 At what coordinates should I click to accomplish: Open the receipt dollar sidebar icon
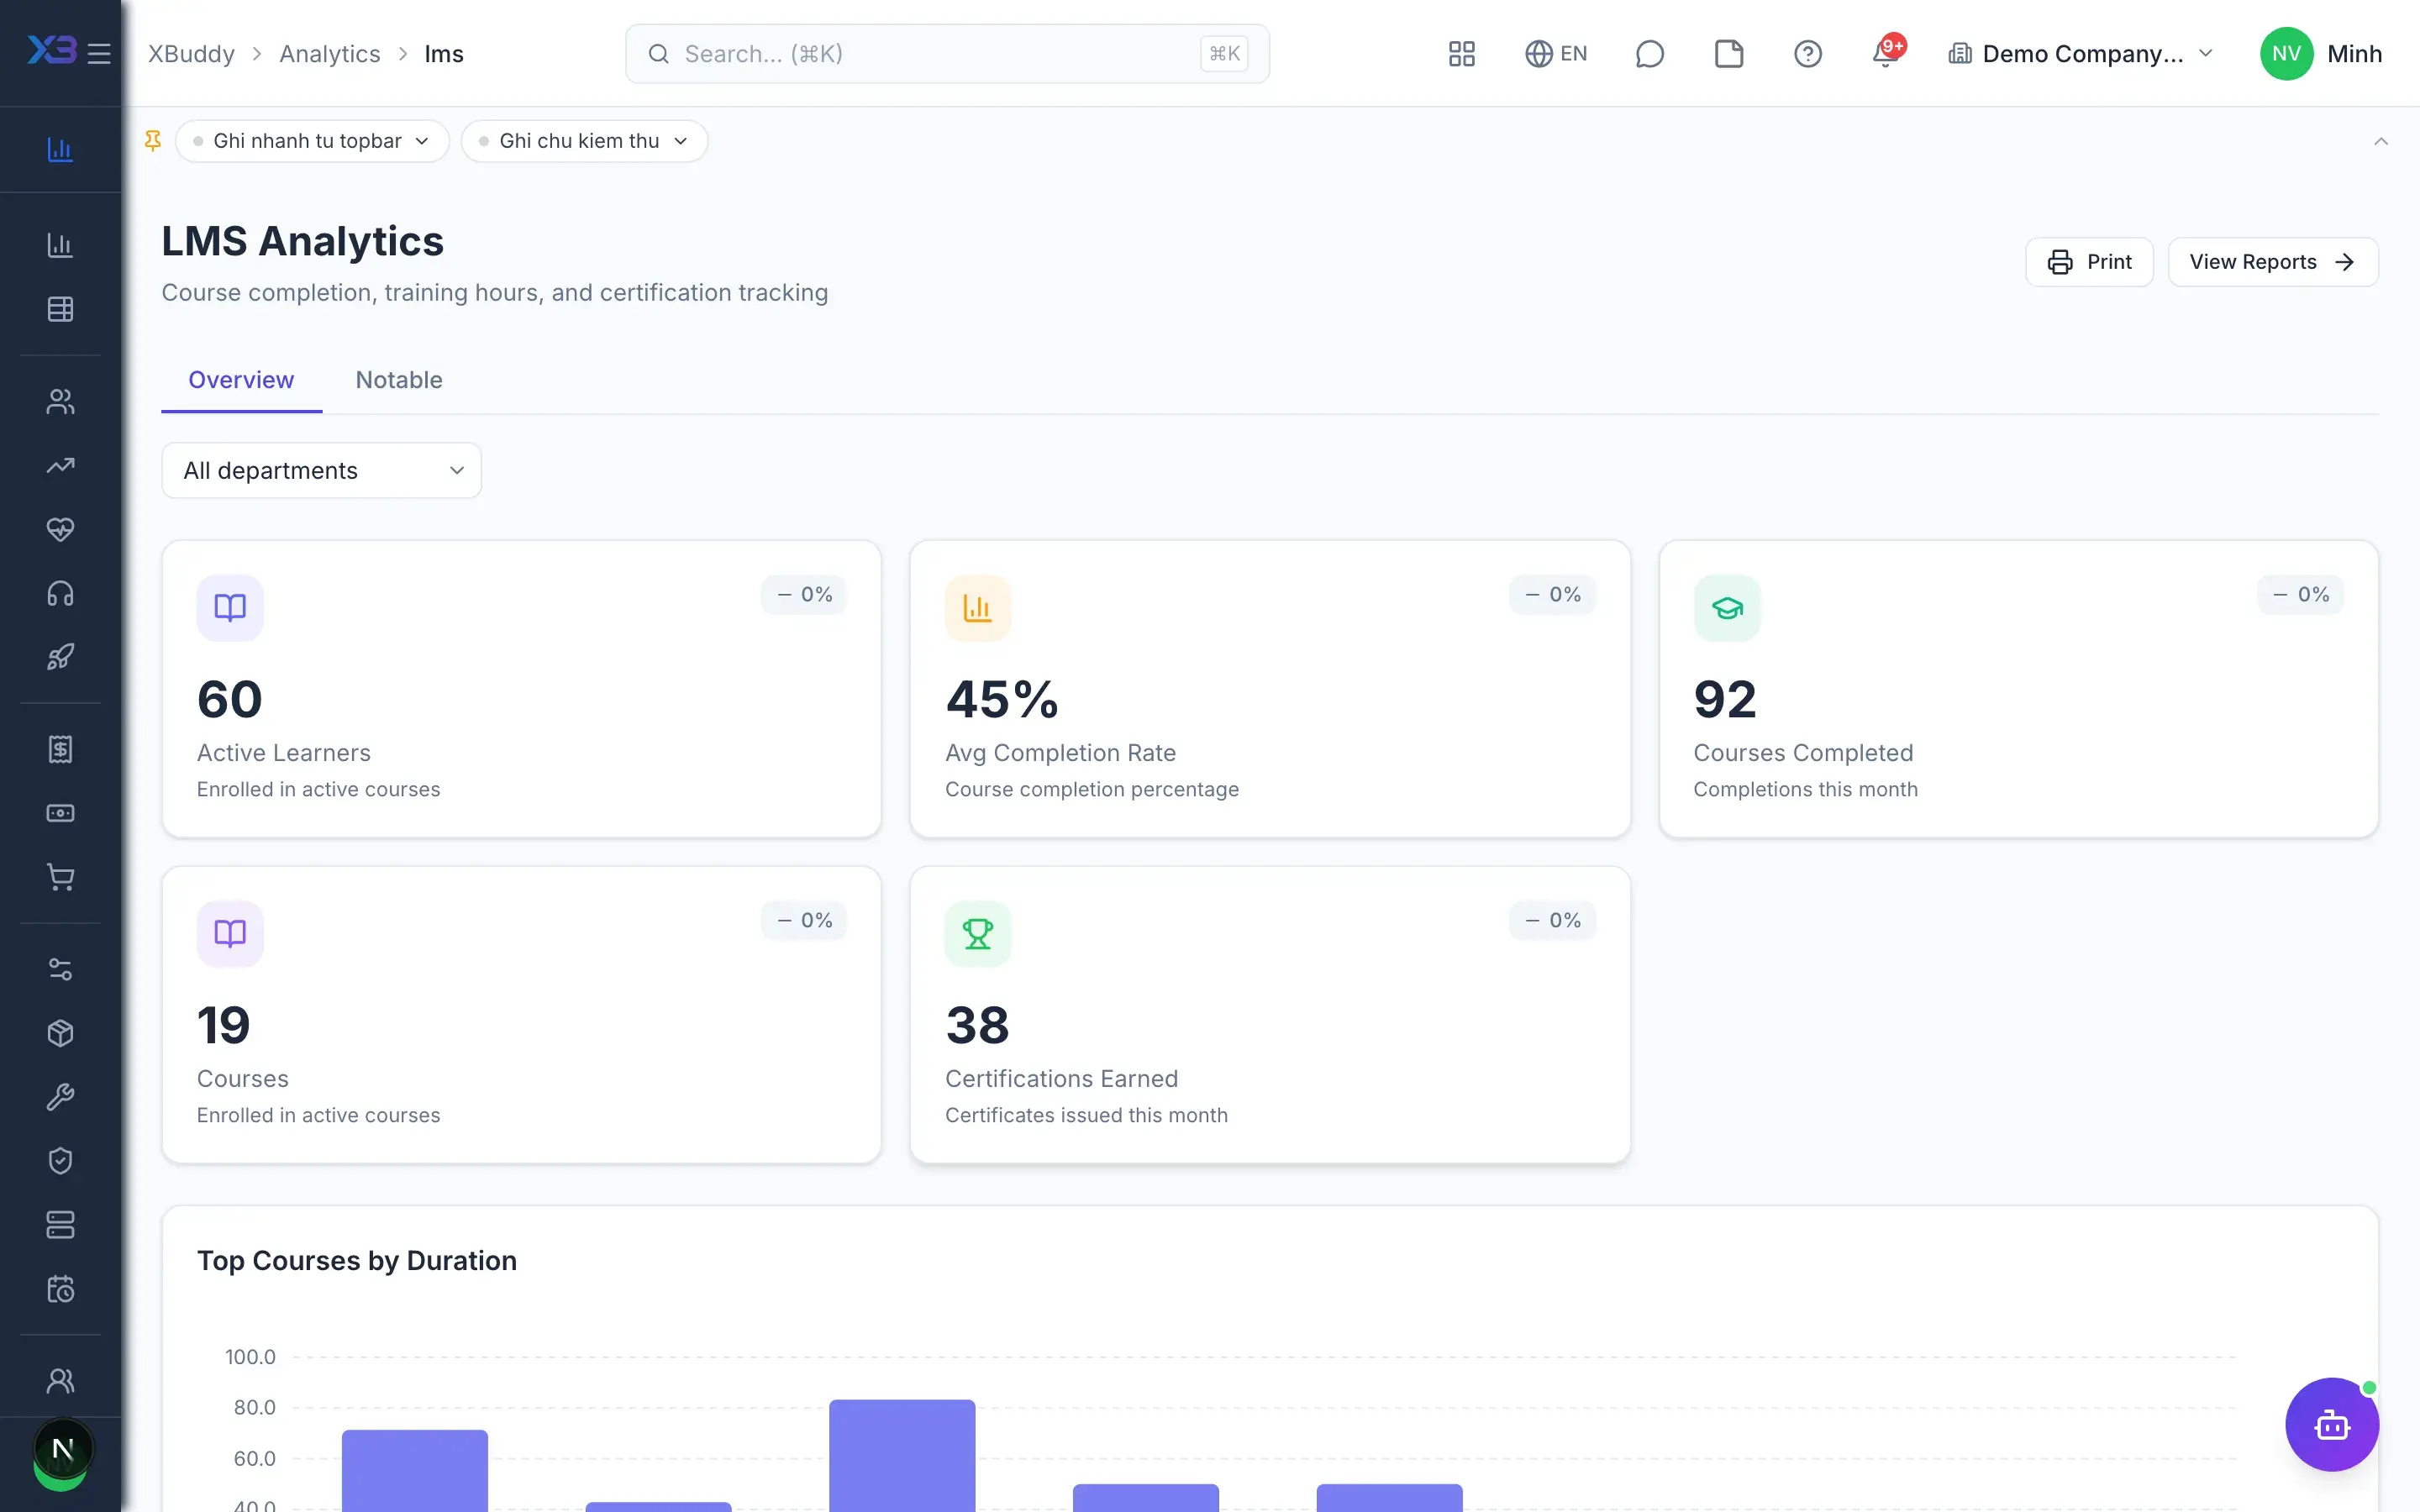pos(60,749)
